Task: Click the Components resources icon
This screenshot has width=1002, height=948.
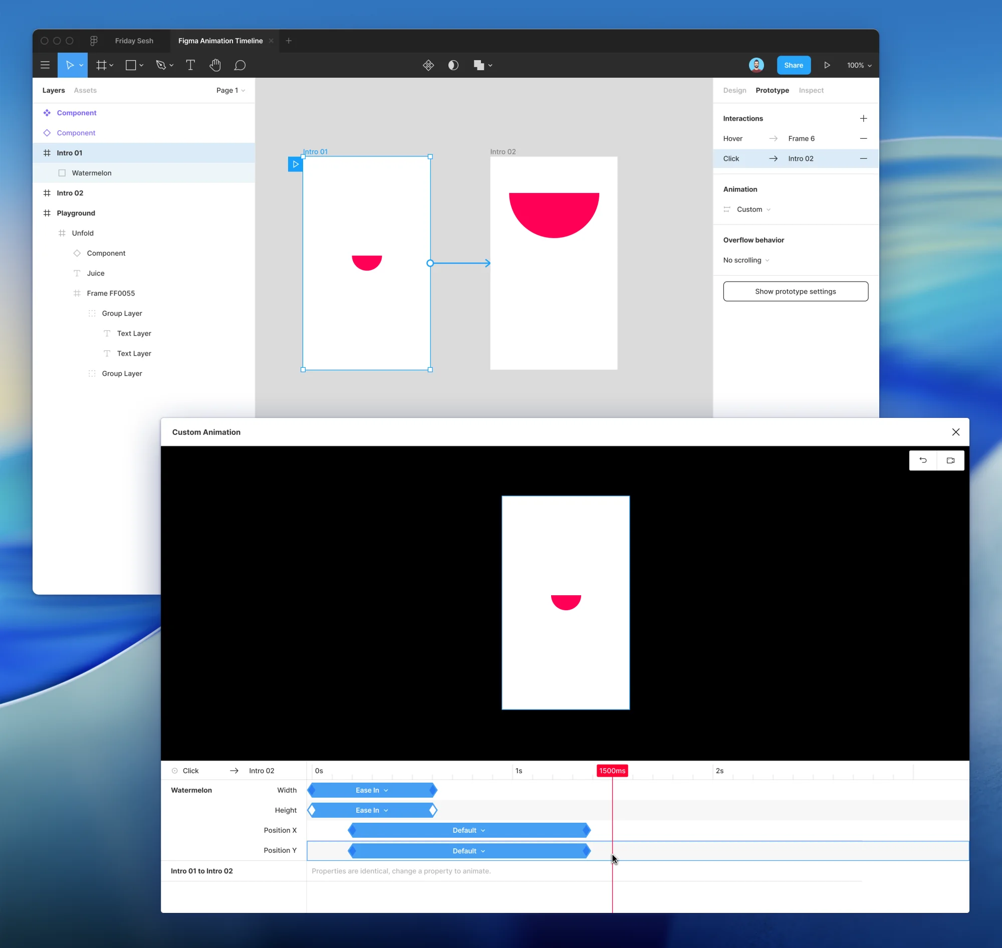Action: [x=428, y=65]
